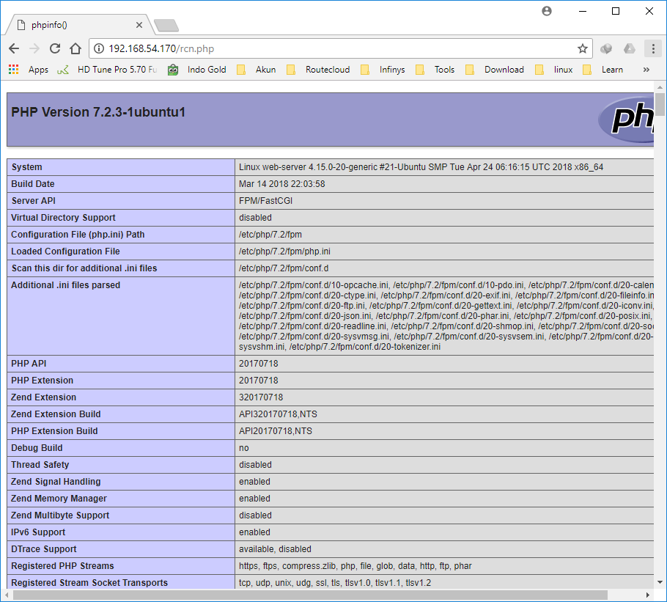Click the PHP Version 7.2.3-1ubuntu1 heading
Screen dimensions: 667x602
pyautogui.click(x=98, y=112)
